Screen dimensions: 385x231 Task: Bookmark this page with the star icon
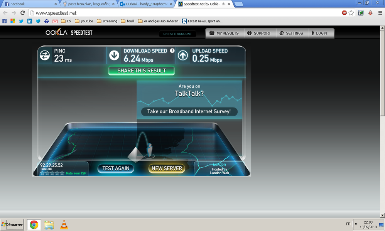pyautogui.click(x=351, y=13)
